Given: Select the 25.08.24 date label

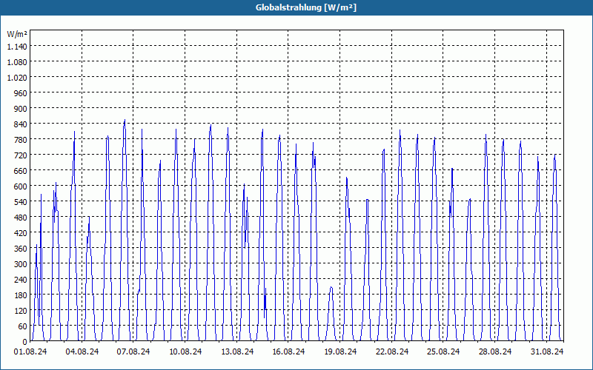Looking at the screenshot, I should [443, 351].
